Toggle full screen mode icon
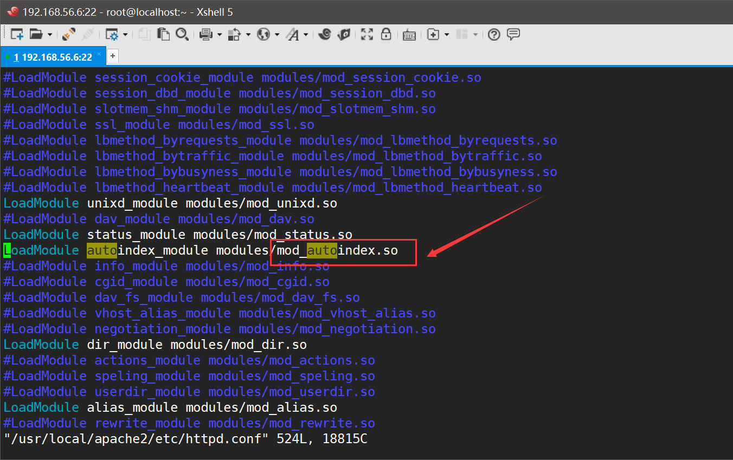This screenshot has height=460, width=733. click(367, 35)
